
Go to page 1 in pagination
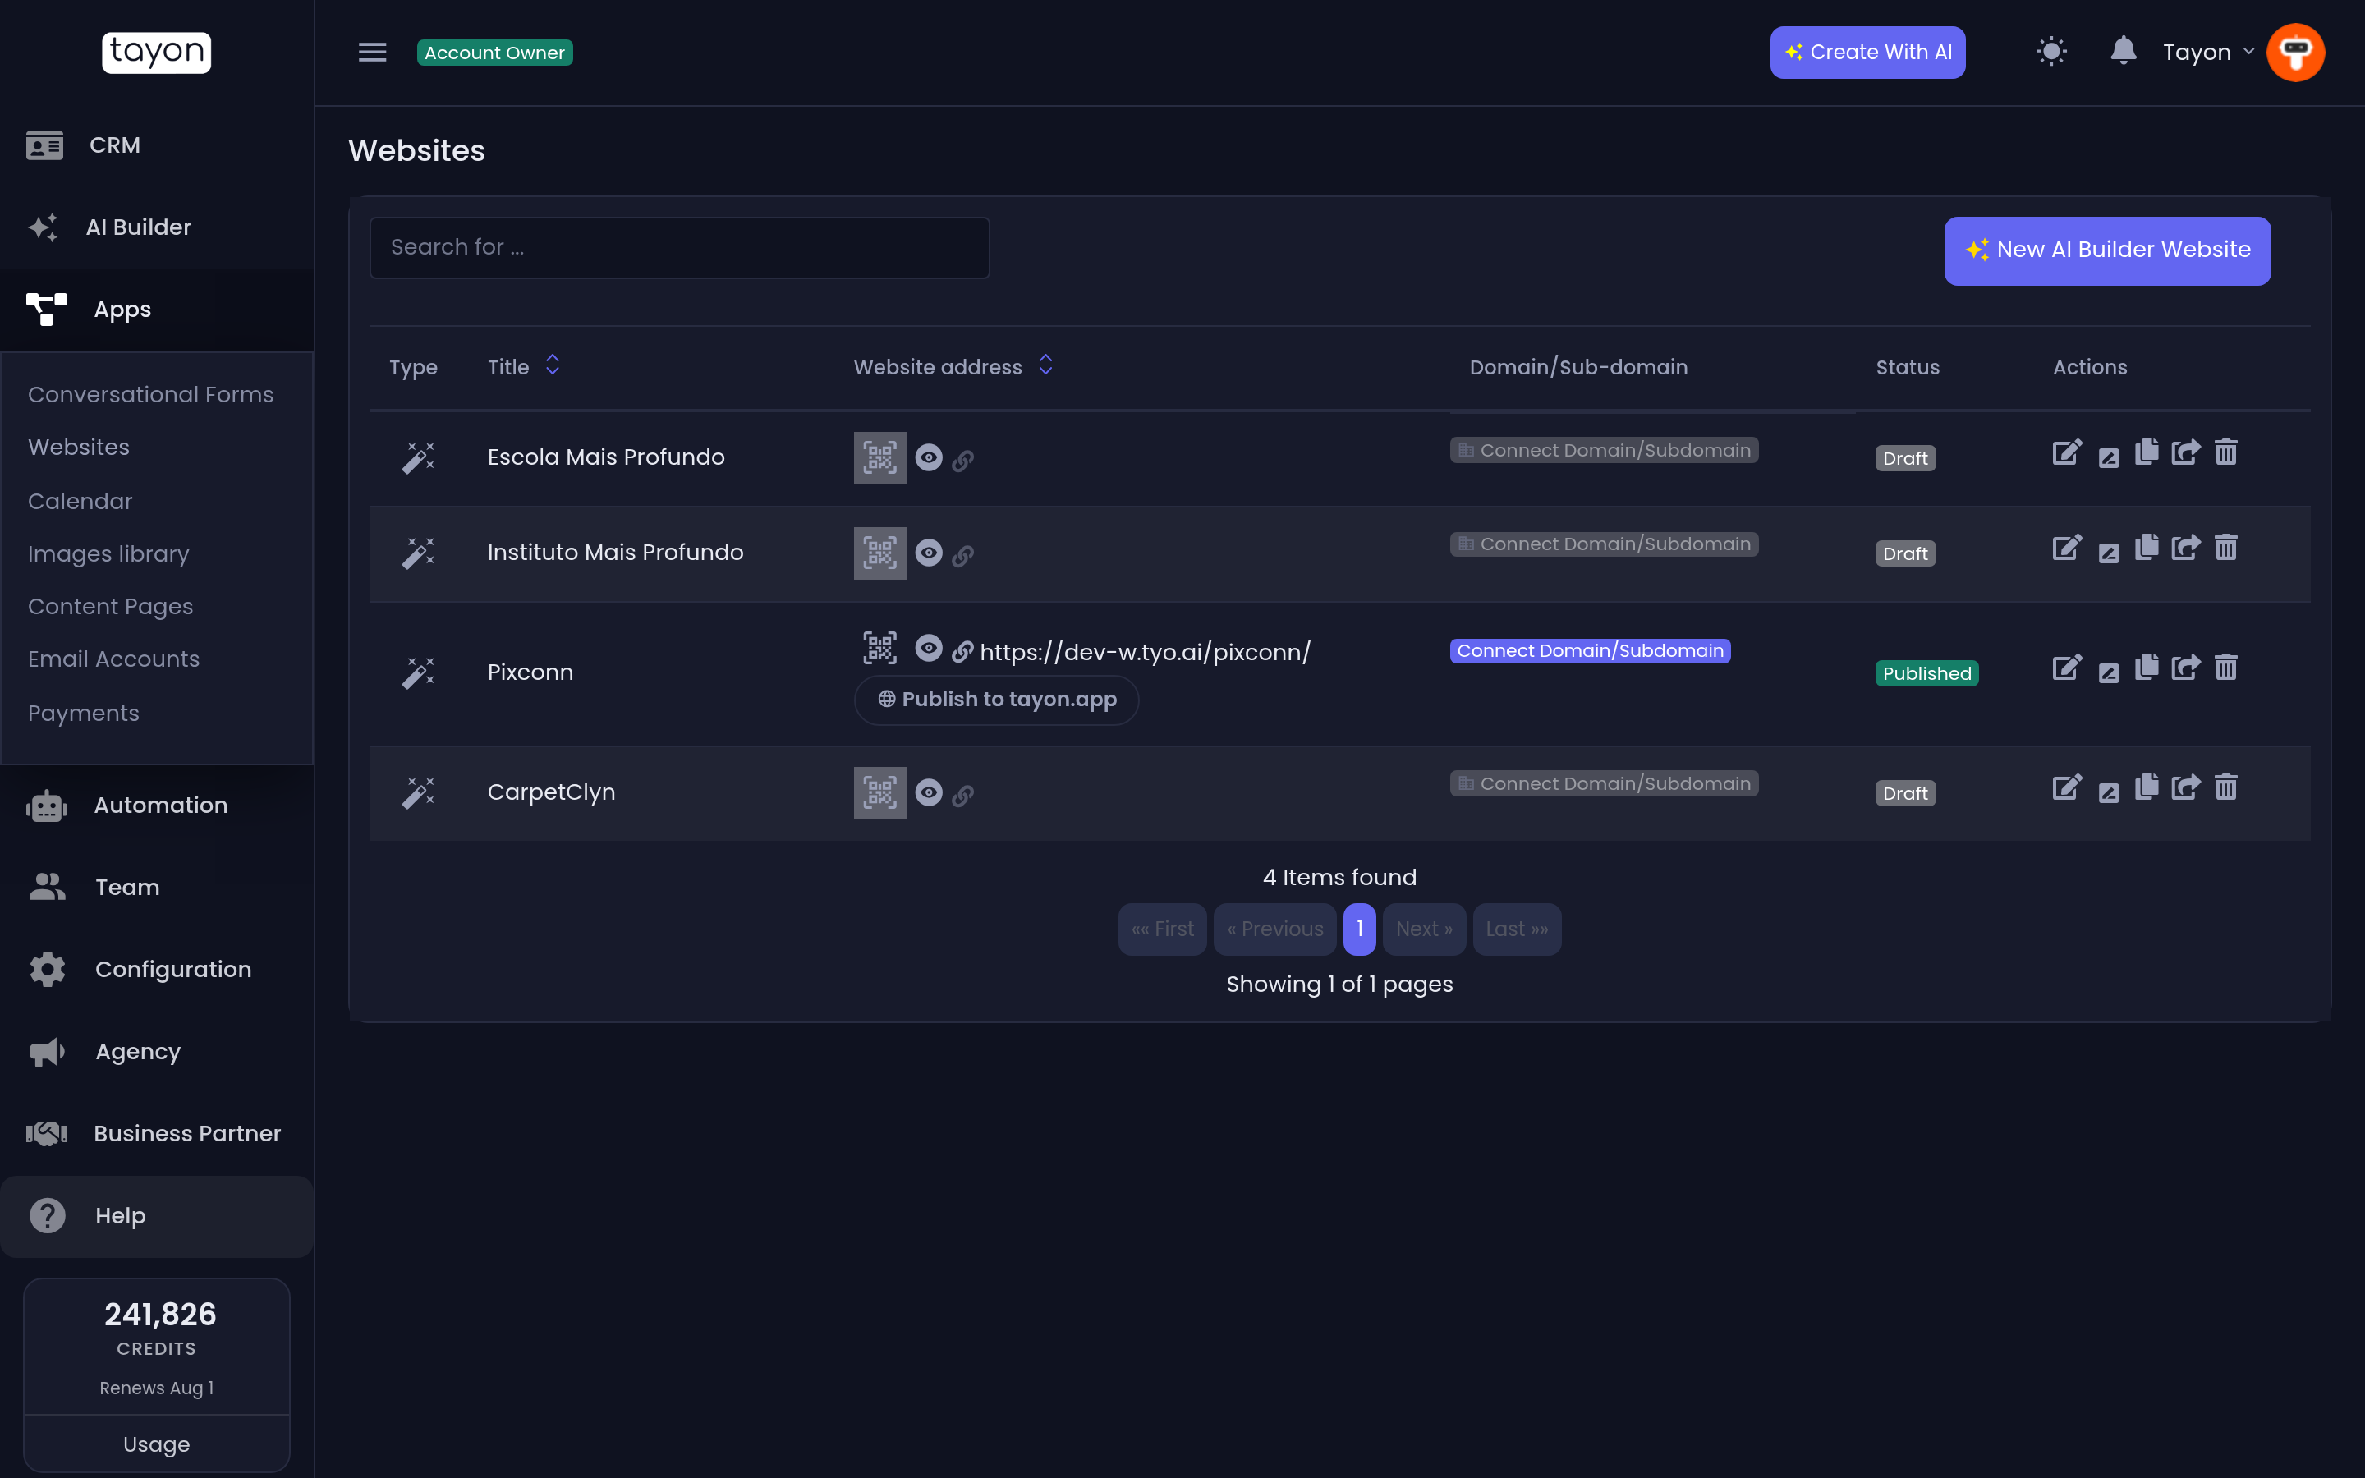(x=1358, y=929)
